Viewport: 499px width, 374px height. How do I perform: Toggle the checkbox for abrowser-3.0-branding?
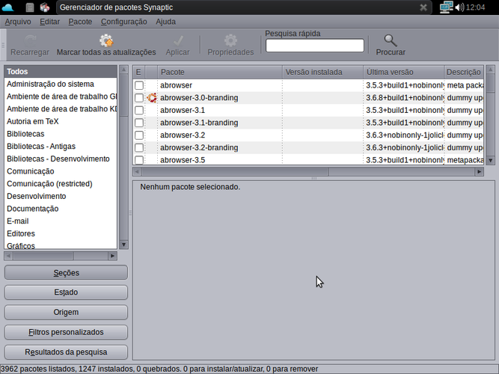(x=139, y=98)
